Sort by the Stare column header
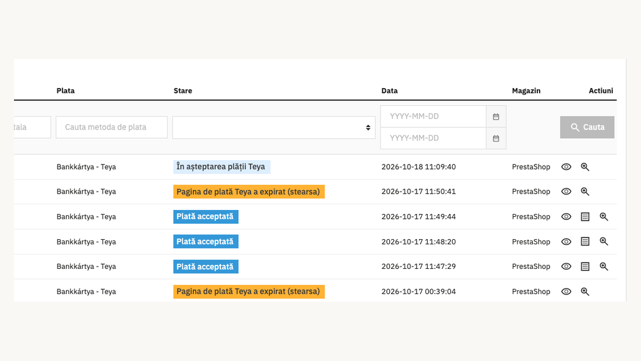 click(183, 91)
